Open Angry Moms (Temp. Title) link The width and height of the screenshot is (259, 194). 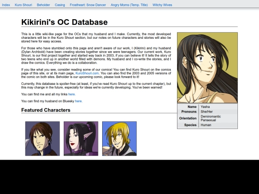(x=129, y=5)
